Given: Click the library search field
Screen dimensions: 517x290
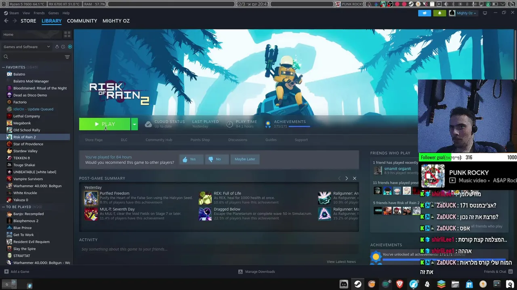Looking at the screenshot, I should (32, 57).
